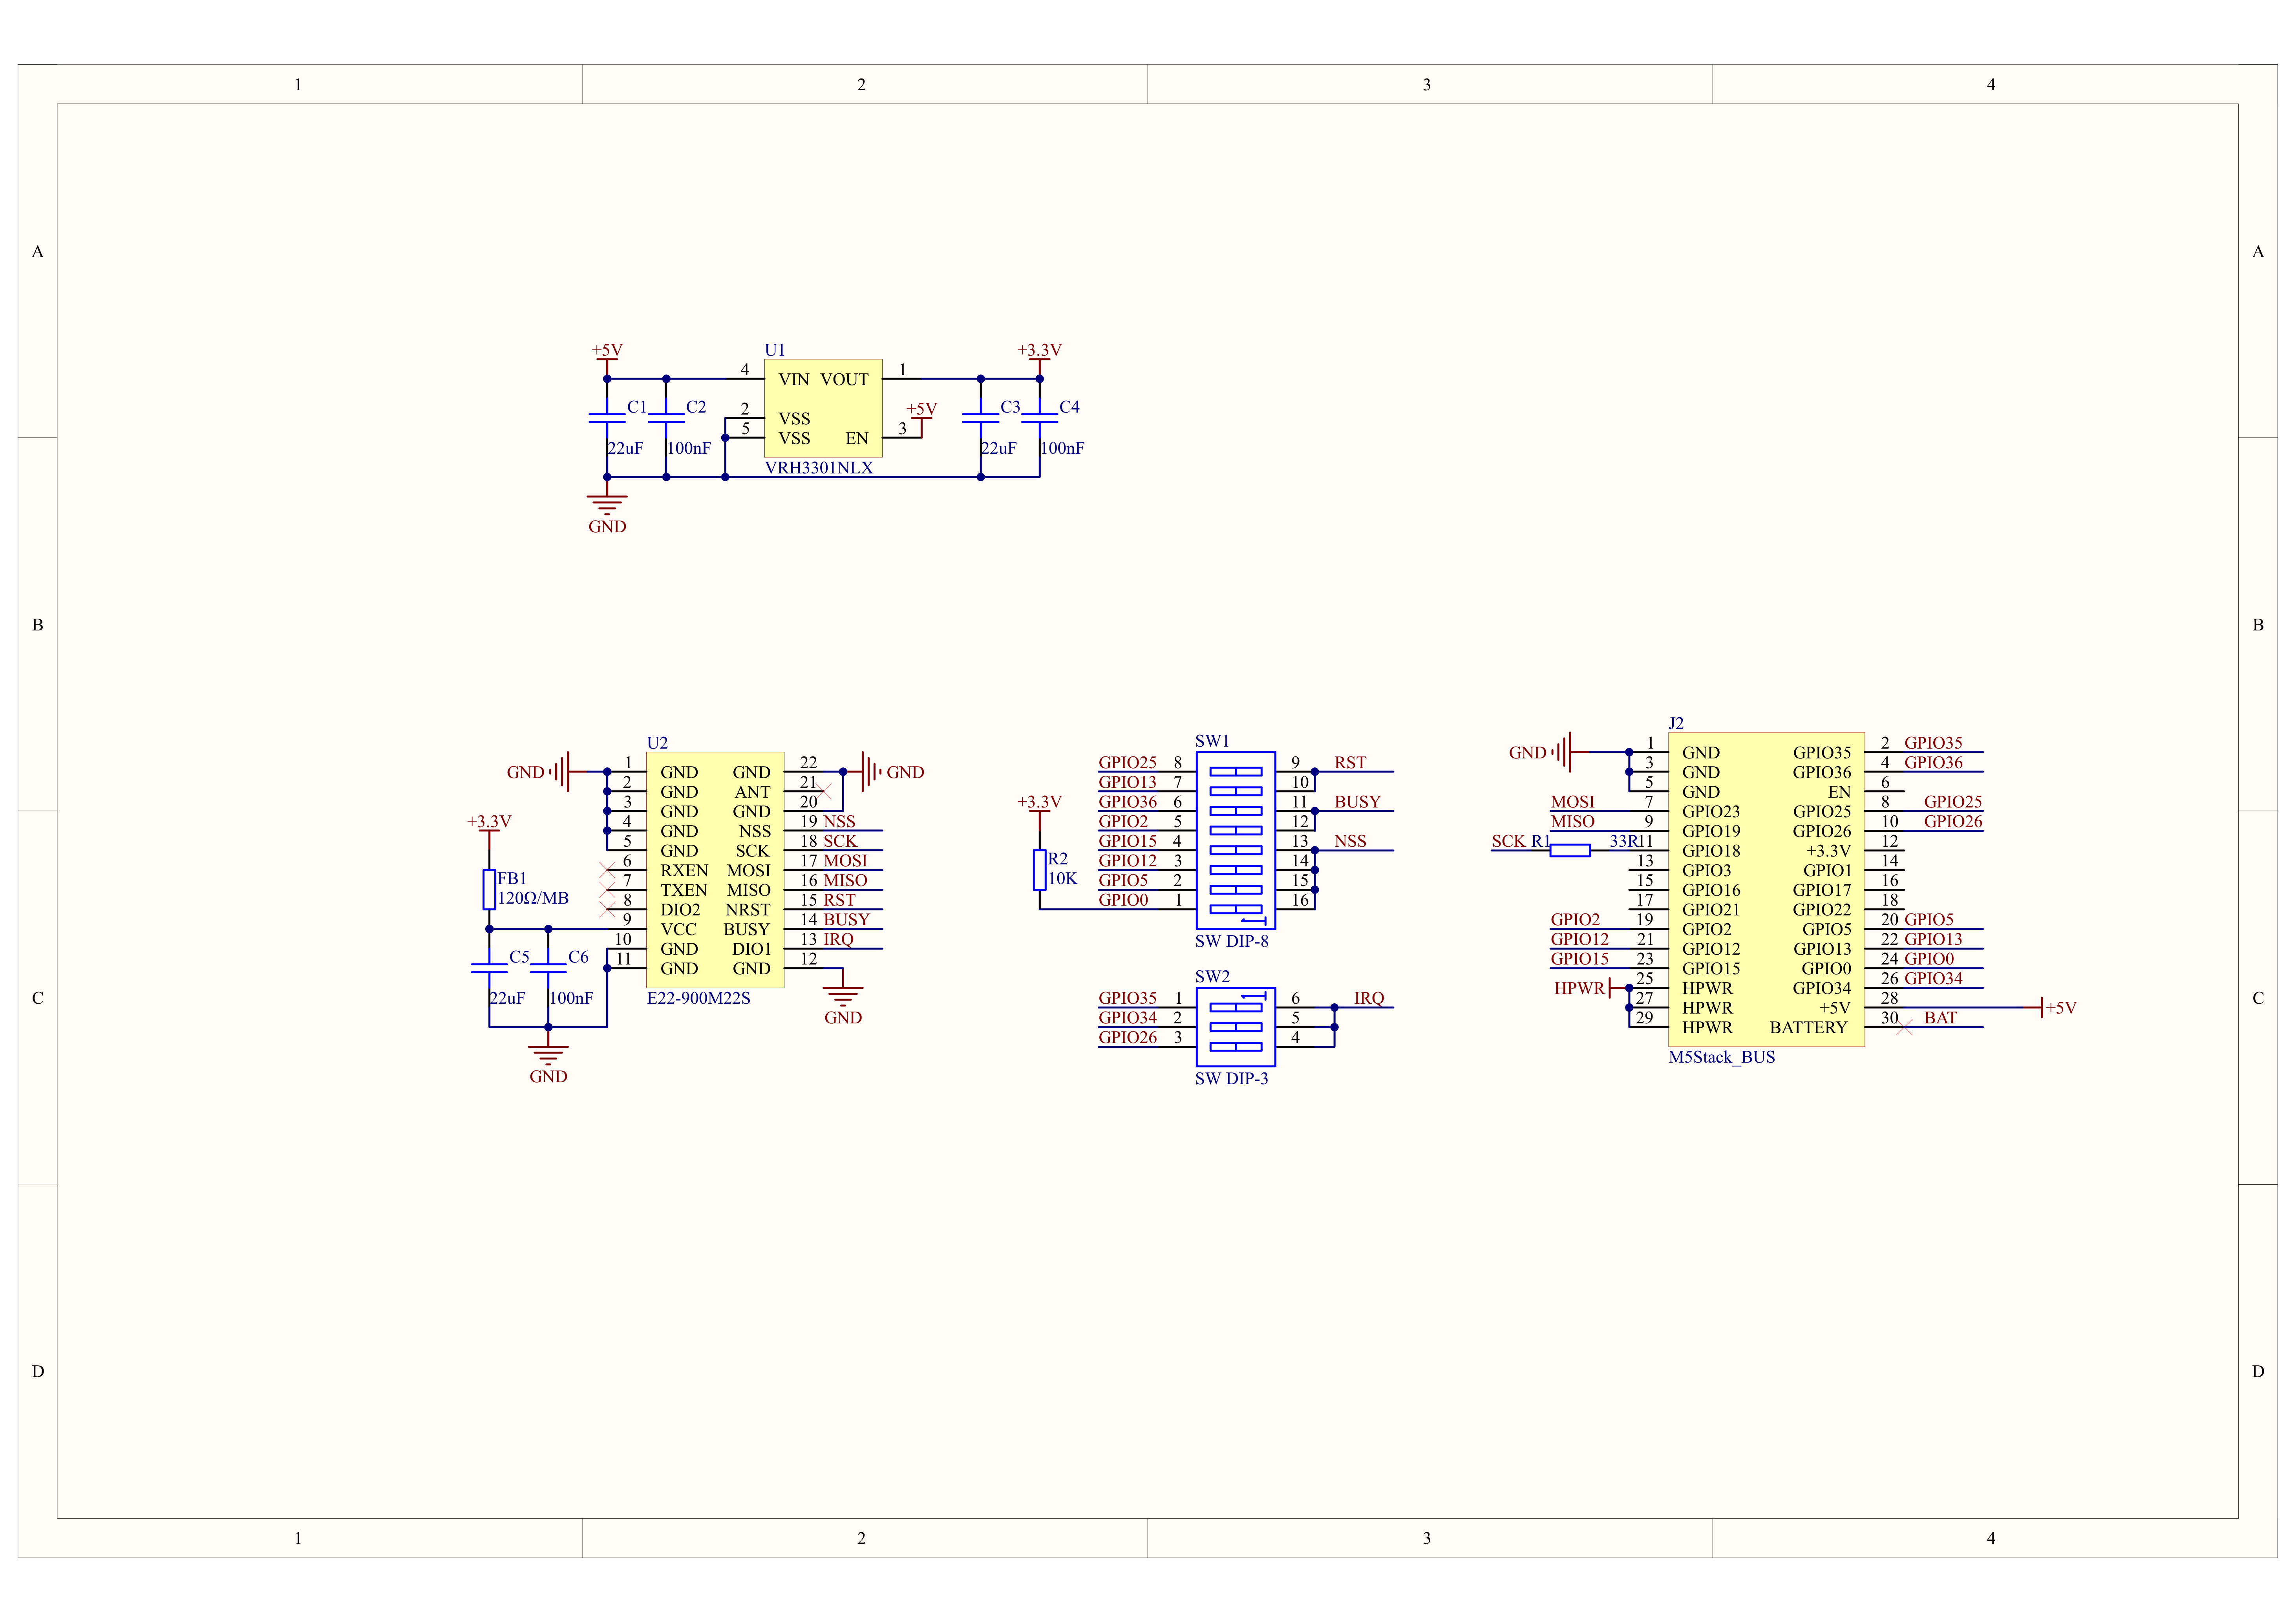Click the U2 designator label
This screenshot has width=2296, height=1622.
point(657,743)
